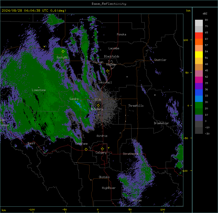Click the ThreeHills label

[136, 106]
